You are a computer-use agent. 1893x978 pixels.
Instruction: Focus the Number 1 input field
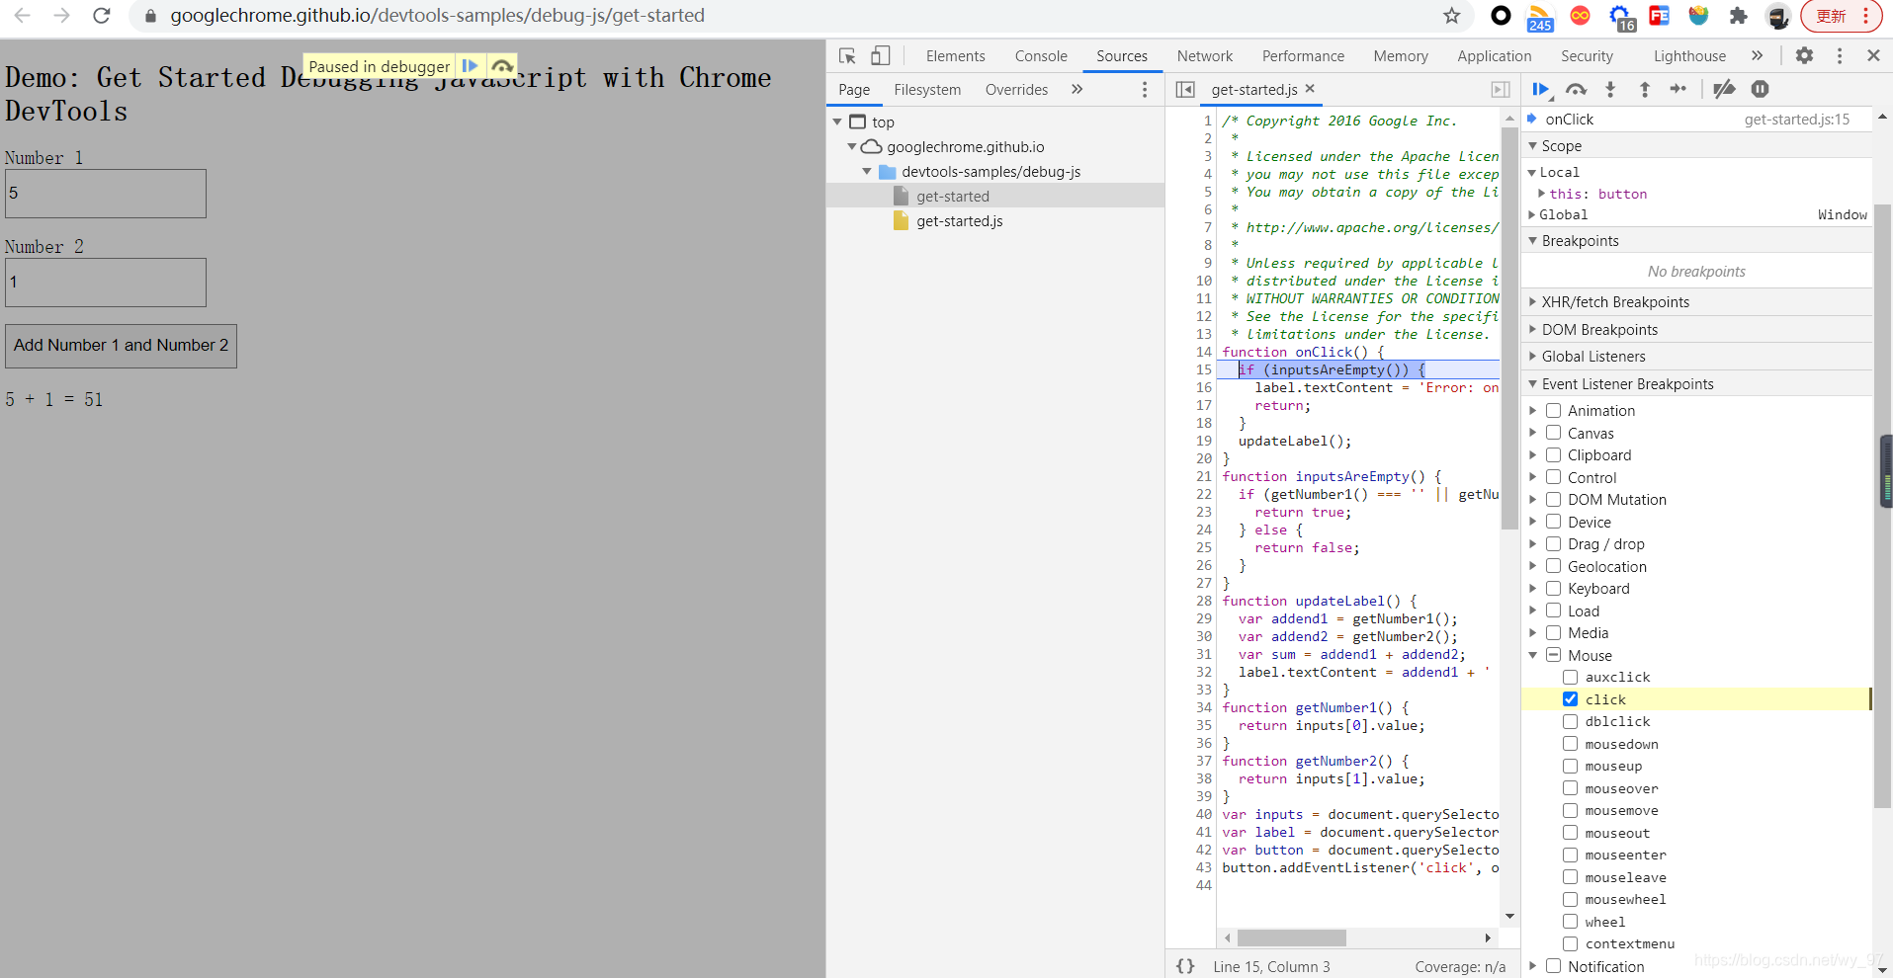(106, 194)
